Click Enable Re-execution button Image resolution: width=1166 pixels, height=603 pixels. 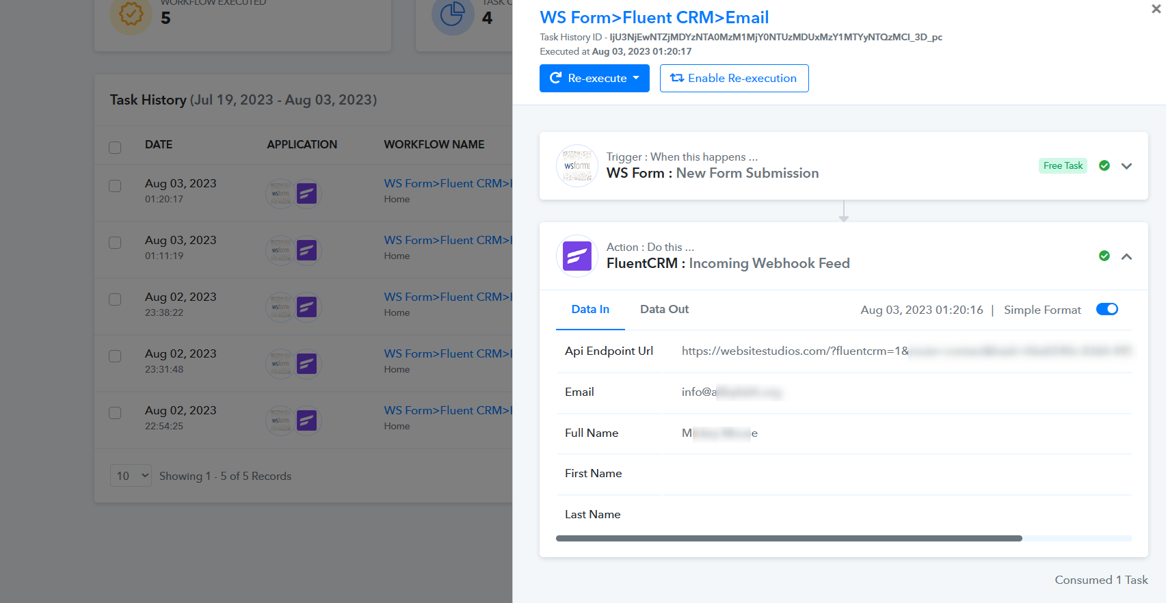pos(734,78)
